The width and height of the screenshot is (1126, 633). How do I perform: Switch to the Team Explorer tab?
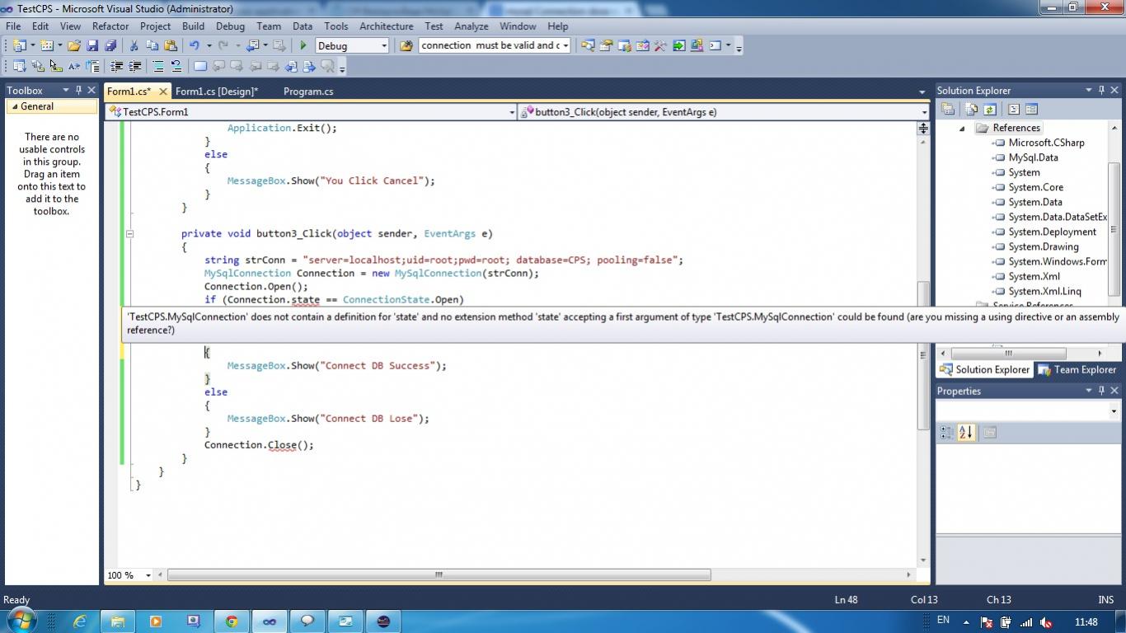[x=1077, y=369]
